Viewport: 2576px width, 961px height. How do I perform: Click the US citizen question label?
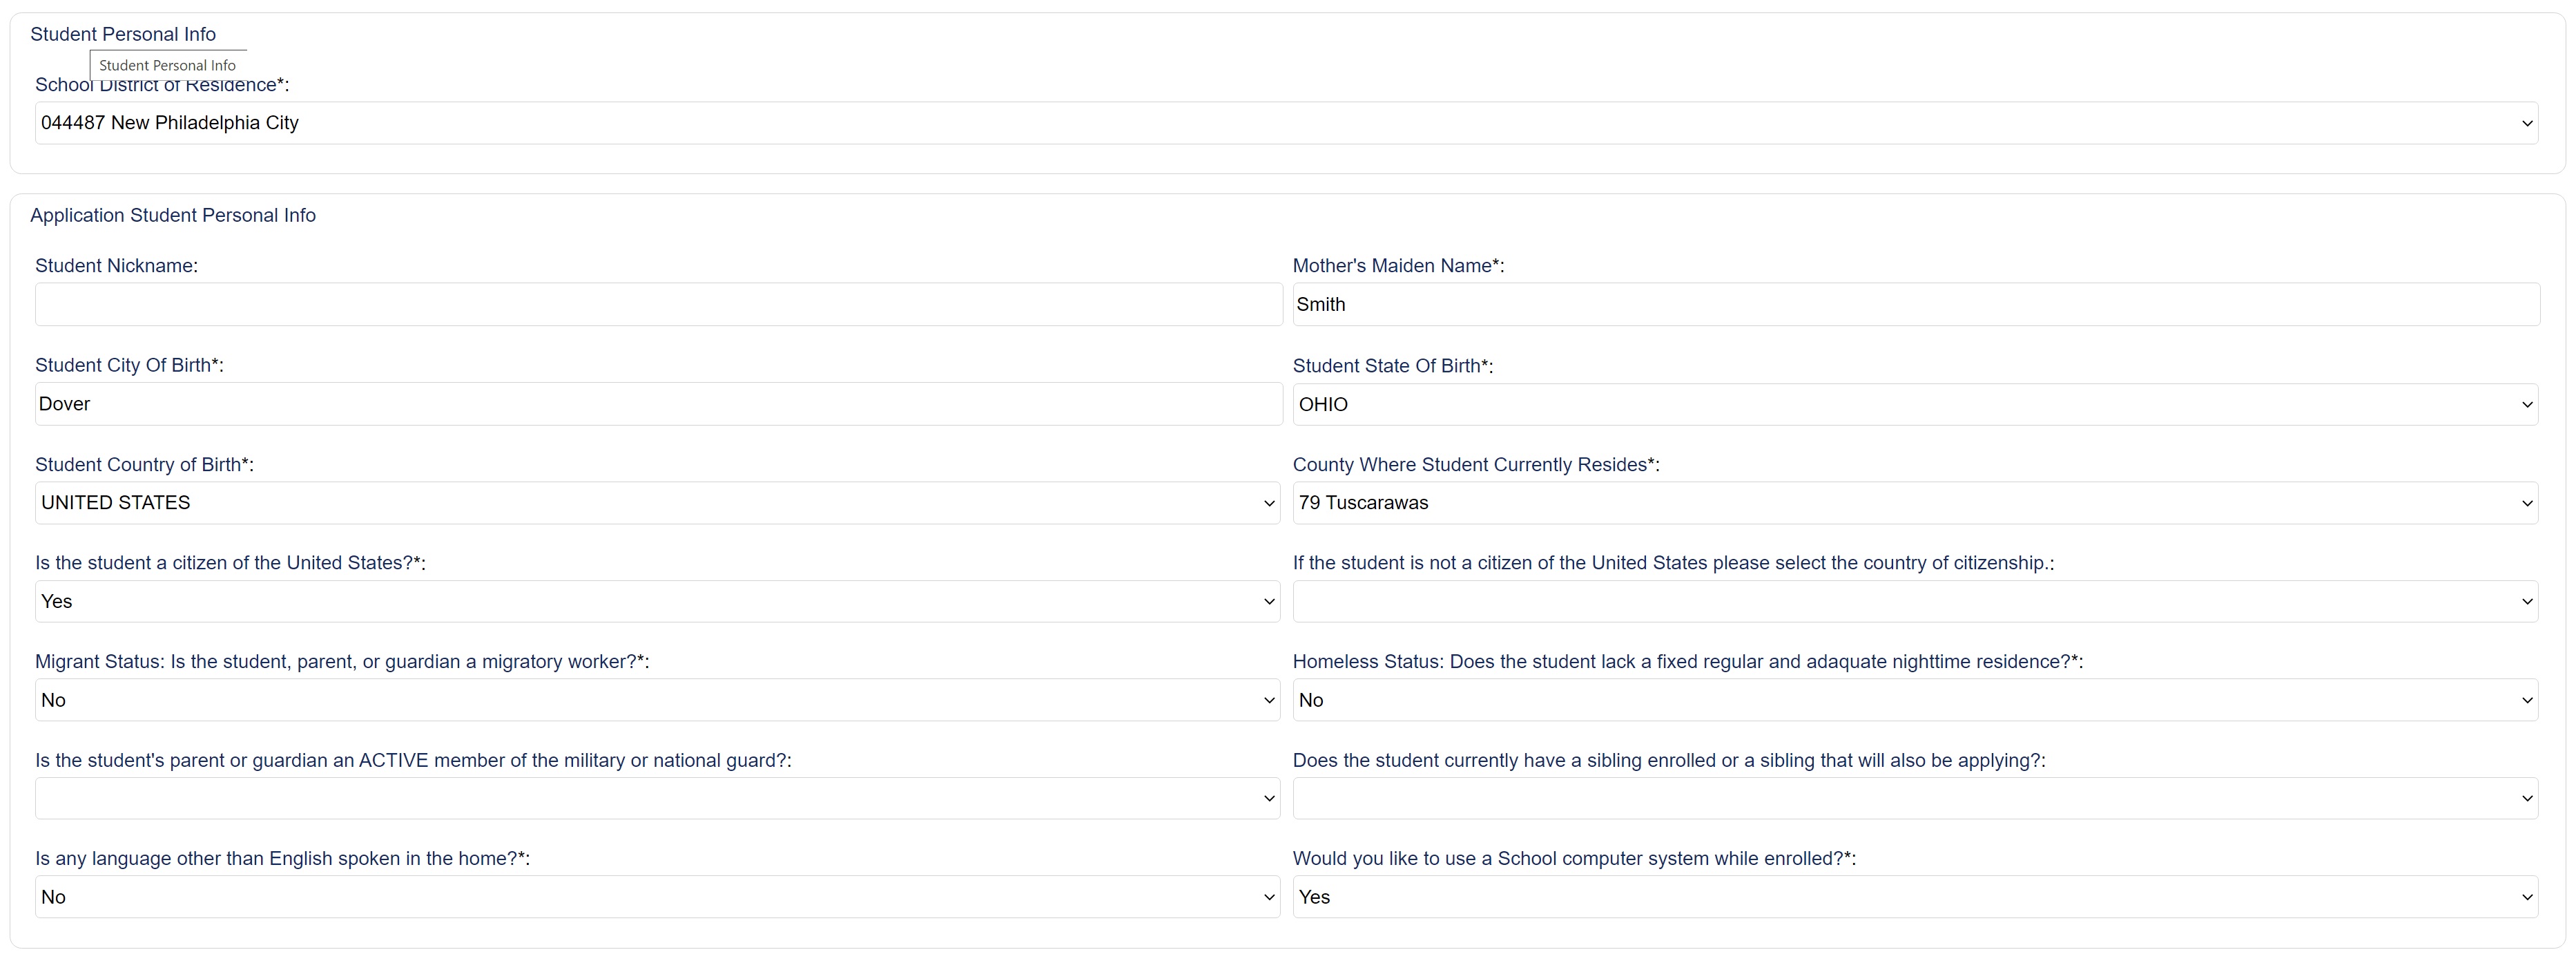pyautogui.click(x=230, y=562)
